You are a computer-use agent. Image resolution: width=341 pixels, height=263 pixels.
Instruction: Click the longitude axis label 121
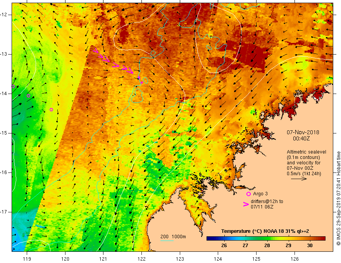pyautogui.click(x=103, y=259)
